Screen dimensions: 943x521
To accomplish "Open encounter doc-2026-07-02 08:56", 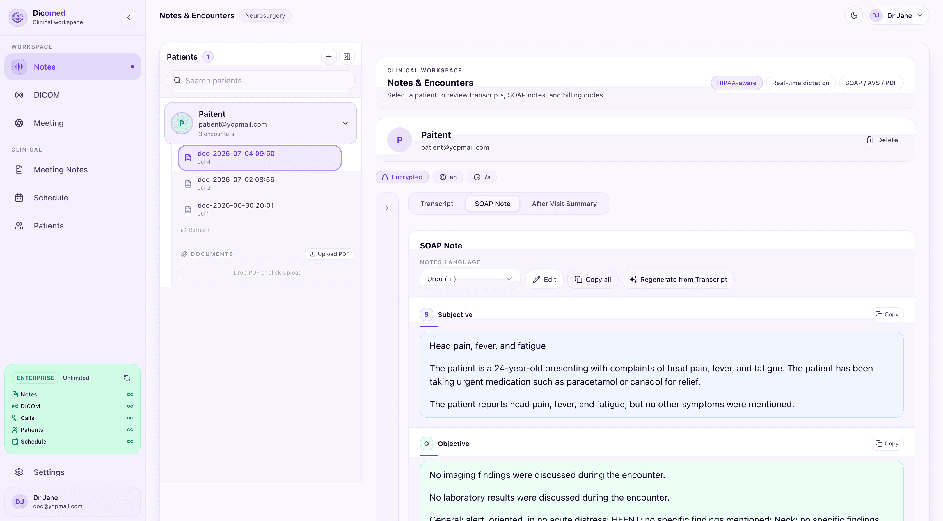I will [260, 183].
